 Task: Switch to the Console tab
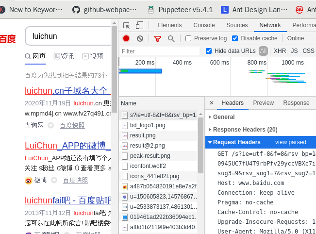pos(204,25)
